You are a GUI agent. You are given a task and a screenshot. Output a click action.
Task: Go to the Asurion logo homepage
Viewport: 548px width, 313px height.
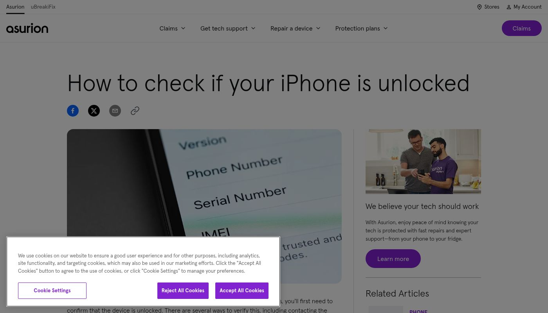pos(27,28)
